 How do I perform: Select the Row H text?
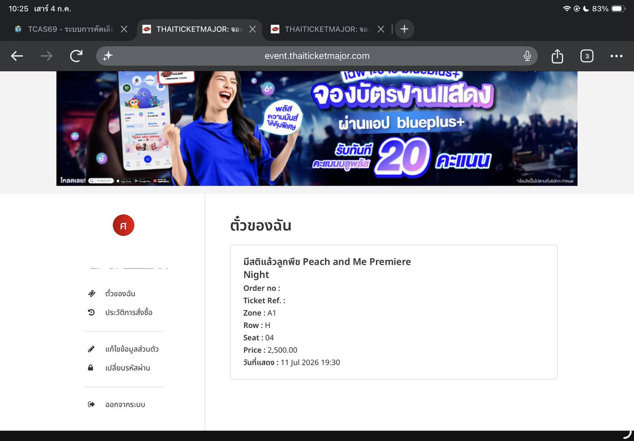pyautogui.click(x=257, y=325)
